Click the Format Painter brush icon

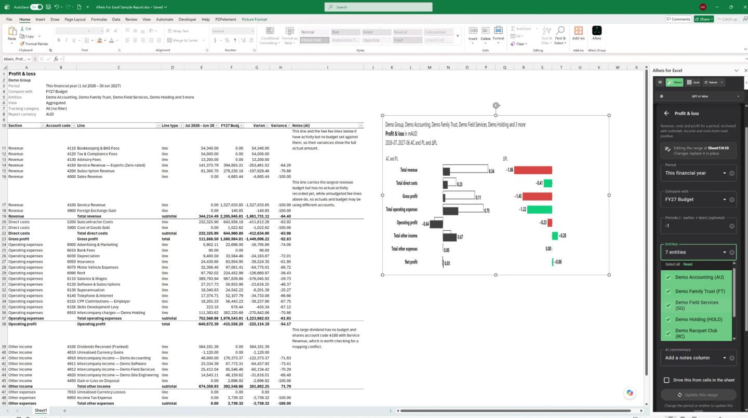coord(22,44)
